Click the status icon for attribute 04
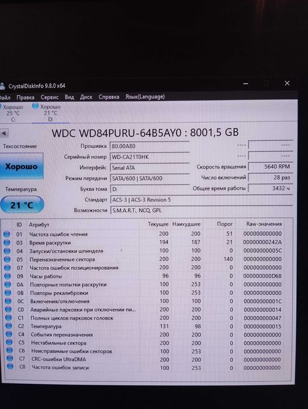The width and height of the screenshot is (308, 409). point(7,251)
